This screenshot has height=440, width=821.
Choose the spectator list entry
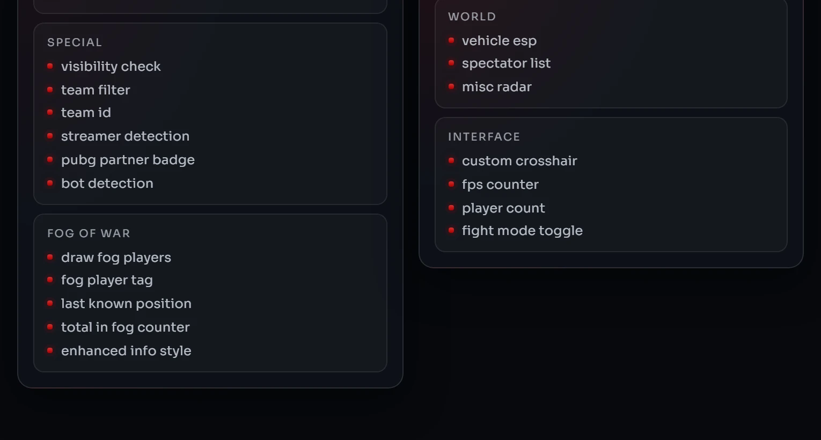click(x=506, y=63)
